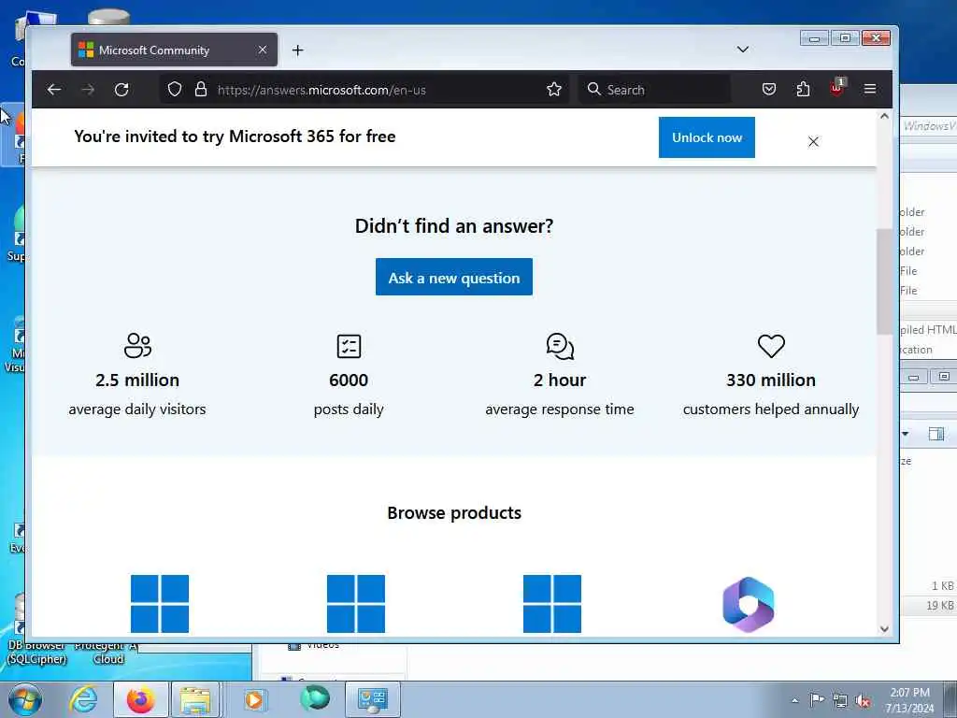Click the page scroll down arrow
The width and height of the screenshot is (957, 718).
[x=884, y=629]
